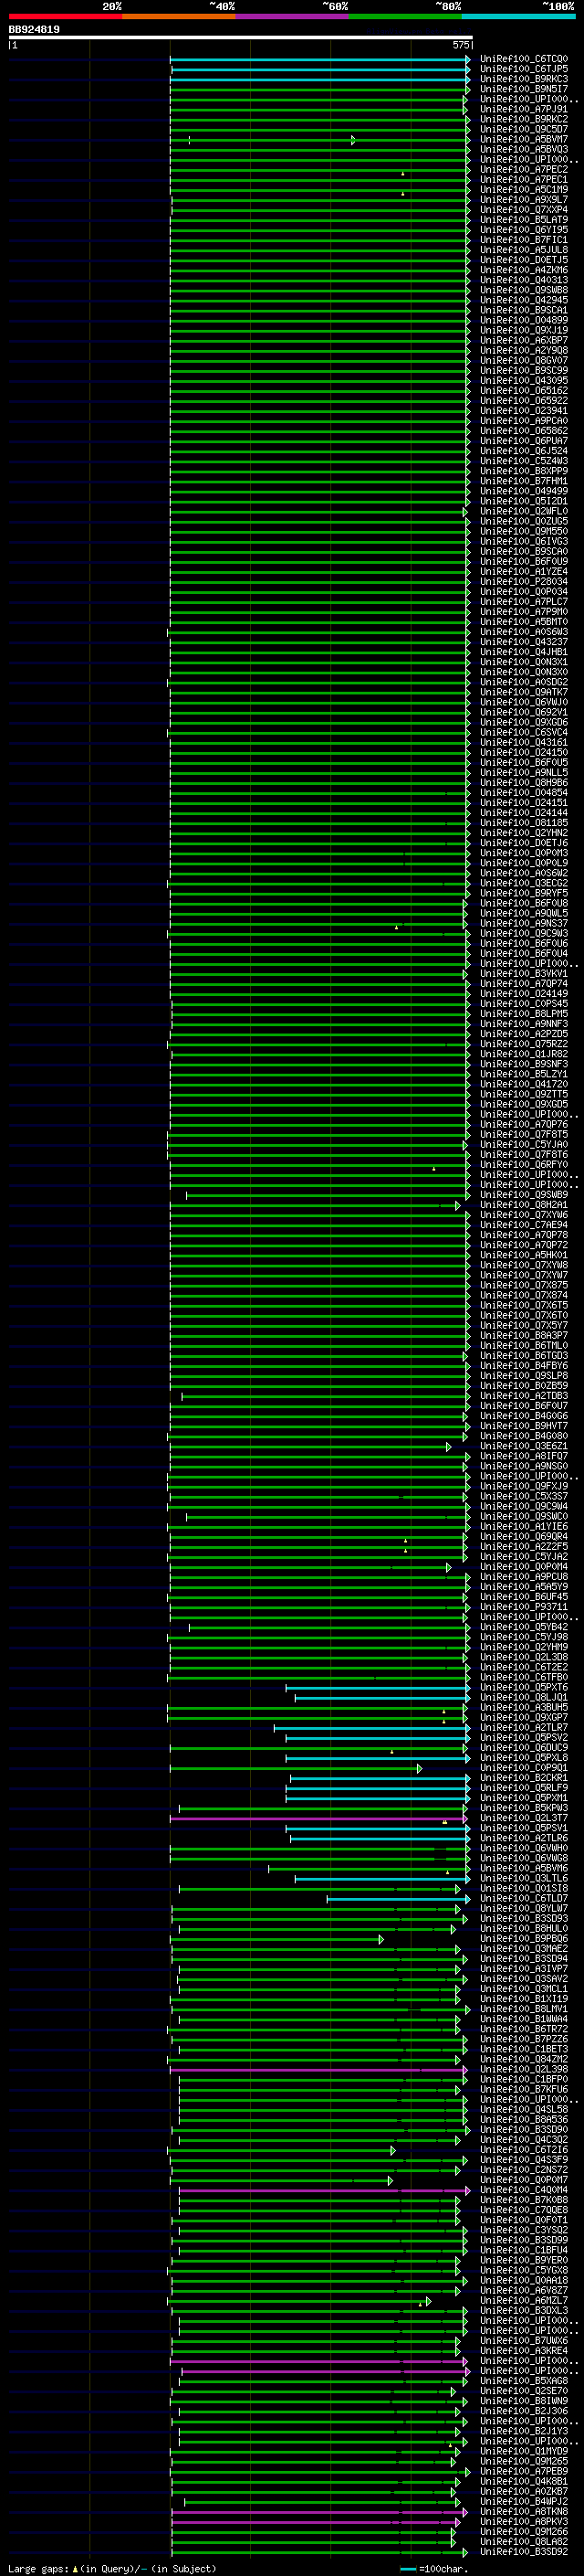This screenshot has width=584, height=2576.
Task: Select label UniRef100_C0P9Q1
Action: pyautogui.click(x=524, y=1768)
